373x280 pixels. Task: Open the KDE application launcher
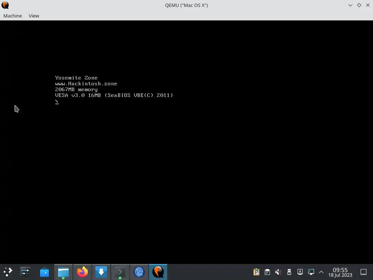(x=8, y=272)
